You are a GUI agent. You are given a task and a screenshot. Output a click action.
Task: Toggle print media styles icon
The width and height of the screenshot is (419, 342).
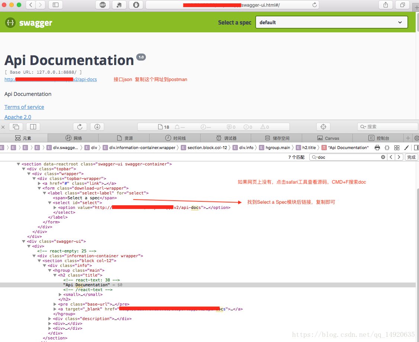pyautogui.click(x=377, y=148)
